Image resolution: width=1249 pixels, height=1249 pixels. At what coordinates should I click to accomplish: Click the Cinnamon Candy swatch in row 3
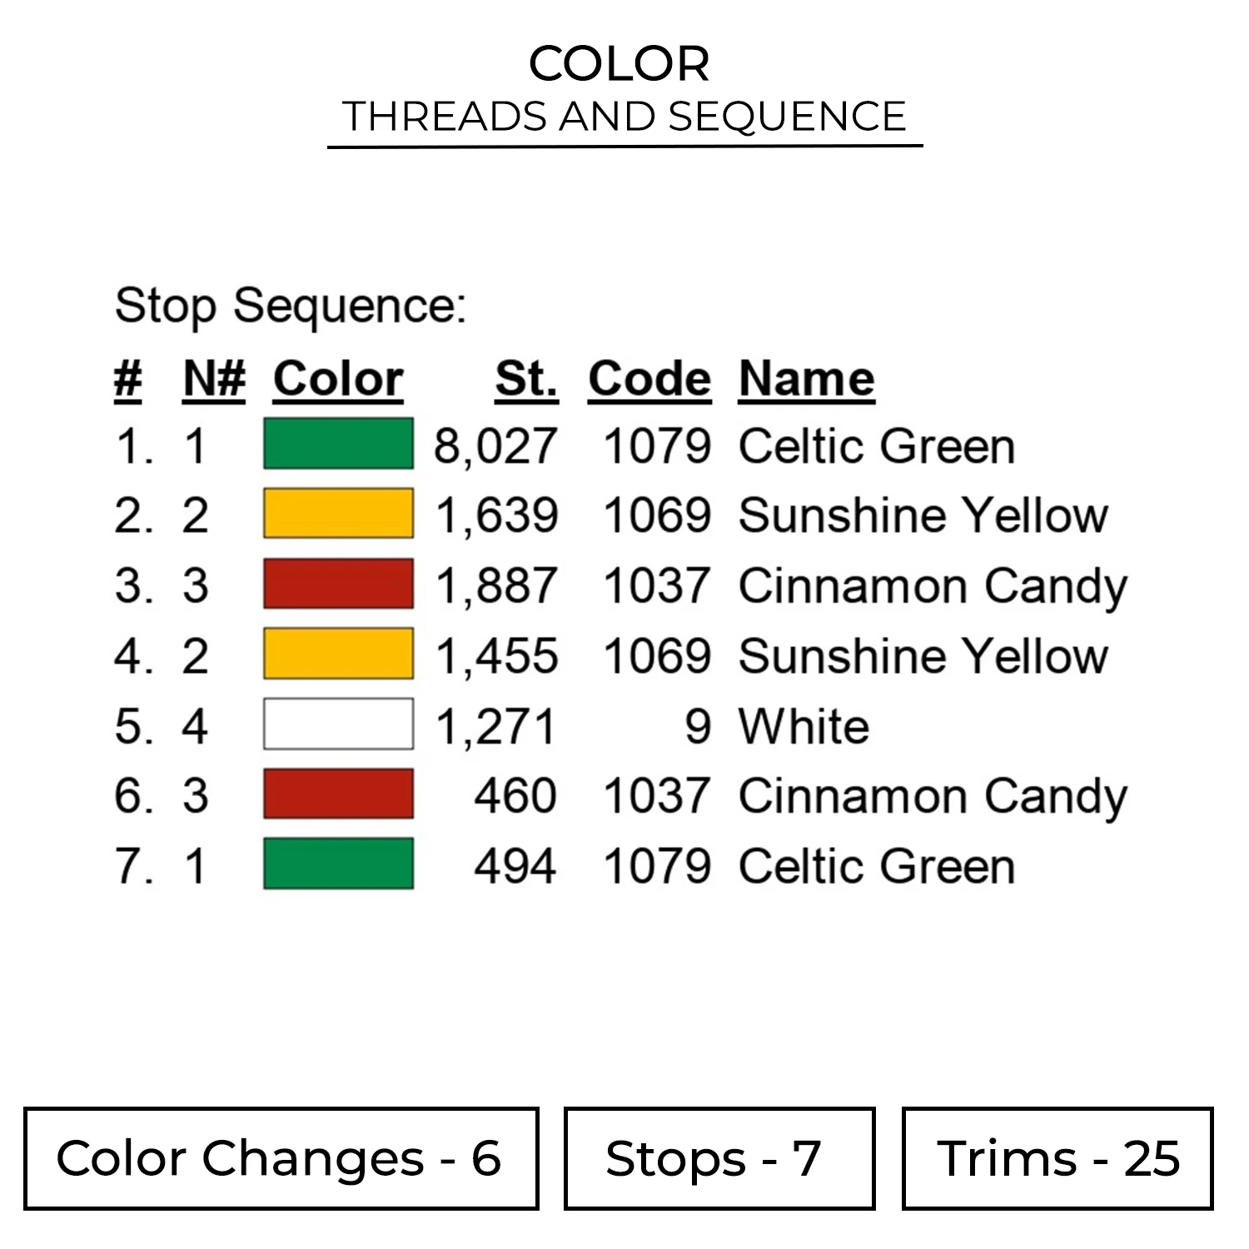pos(338,585)
